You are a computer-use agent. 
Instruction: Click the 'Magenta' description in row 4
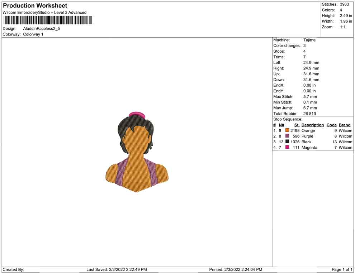(x=309, y=148)
